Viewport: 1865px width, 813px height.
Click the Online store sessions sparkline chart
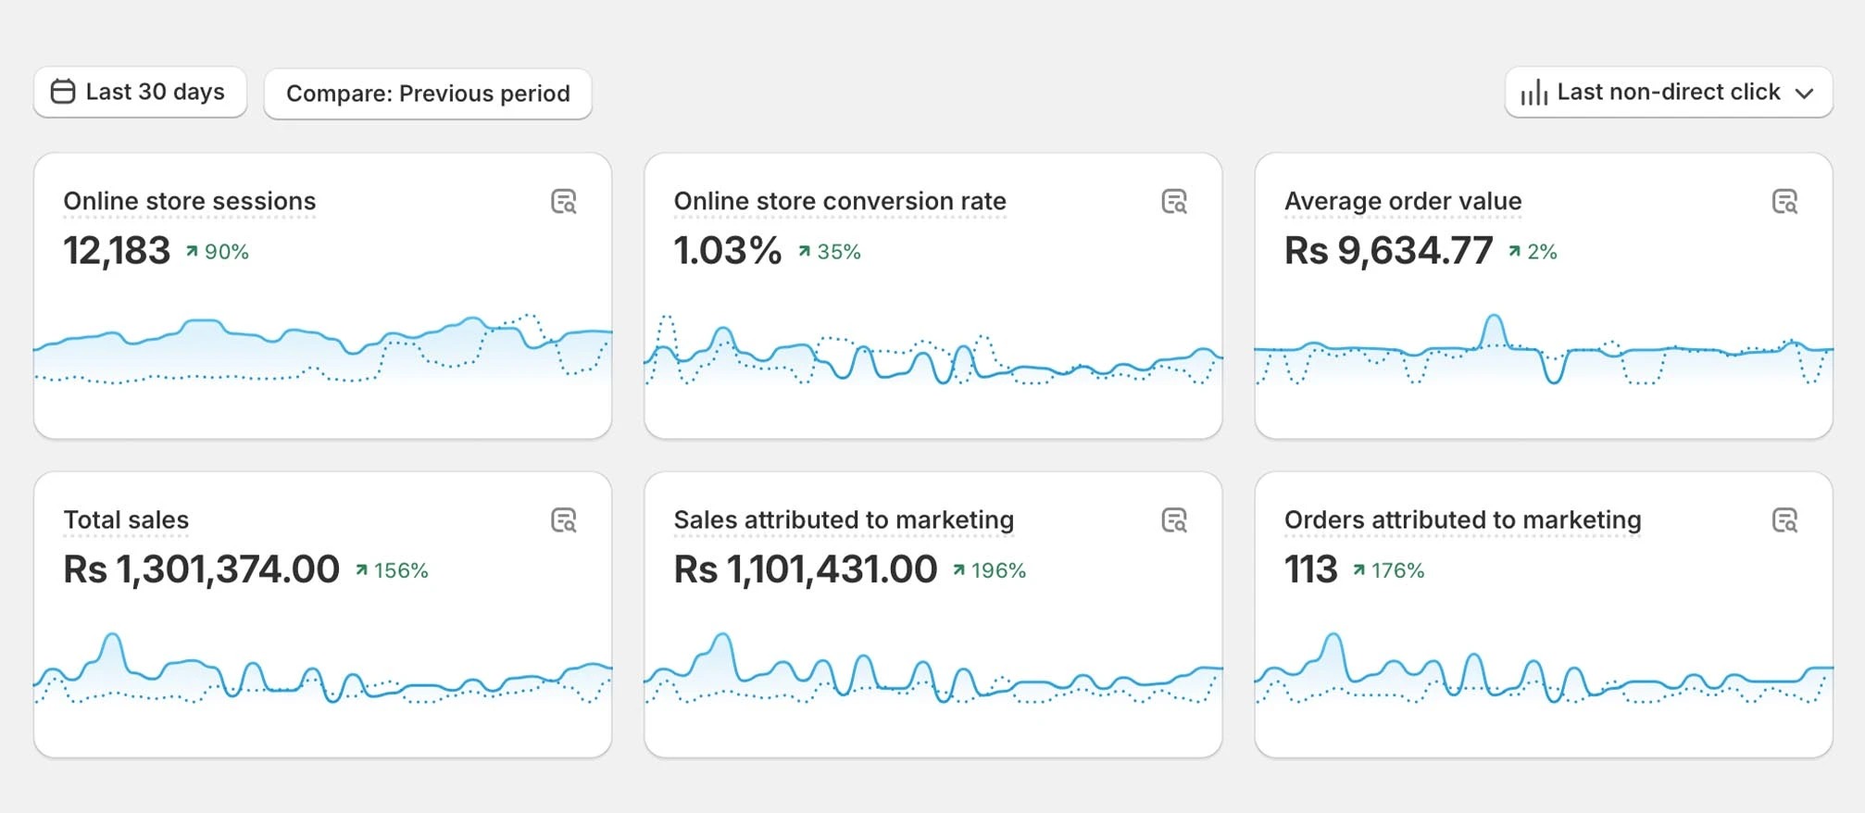(322, 349)
